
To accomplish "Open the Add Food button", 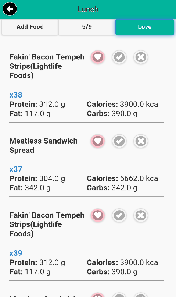I will click(30, 27).
